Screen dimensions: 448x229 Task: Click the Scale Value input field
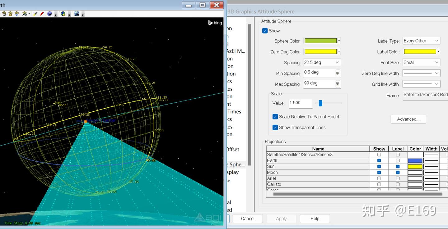click(x=300, y=103)
